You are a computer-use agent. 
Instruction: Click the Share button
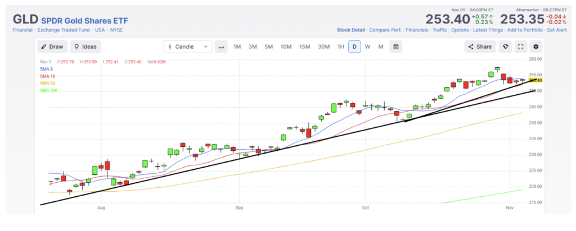tap(480, 47)
